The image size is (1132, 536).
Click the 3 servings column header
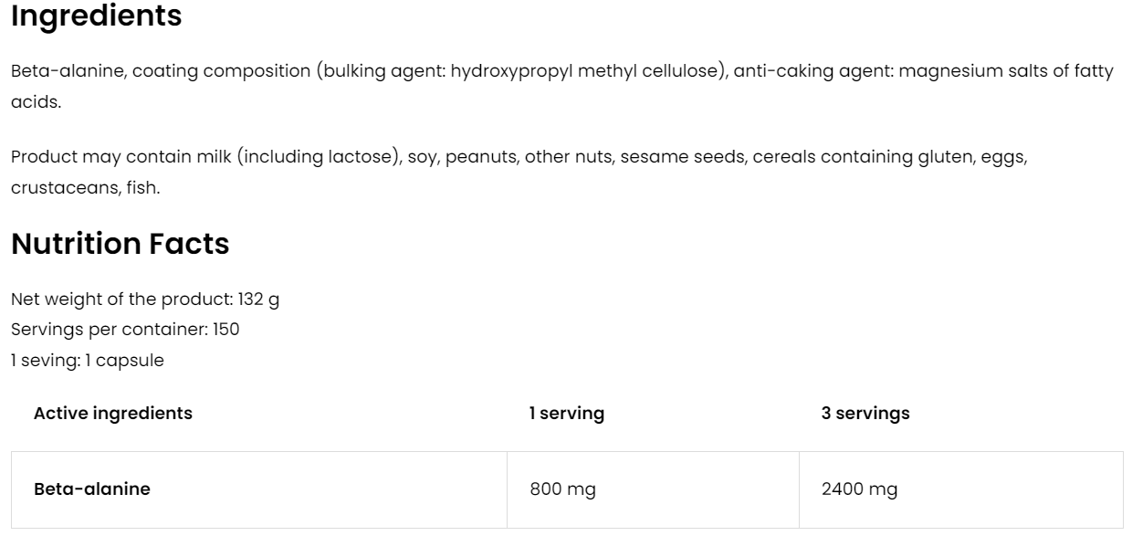[x=865, y=413]
